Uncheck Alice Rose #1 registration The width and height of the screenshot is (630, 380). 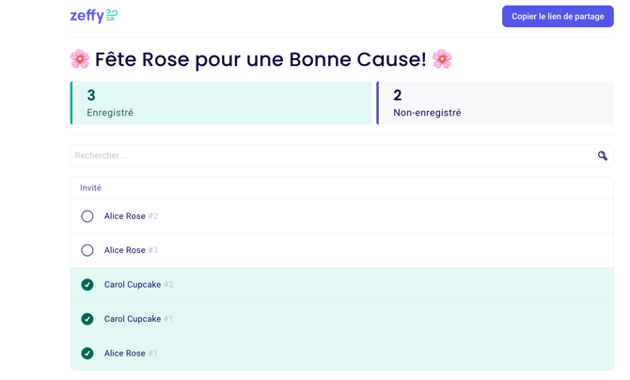pos(87,354)
